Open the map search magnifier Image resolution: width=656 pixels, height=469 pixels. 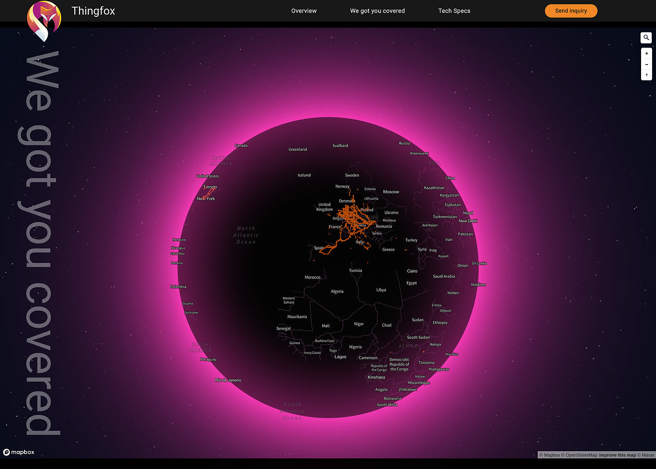tap(646, 38)
